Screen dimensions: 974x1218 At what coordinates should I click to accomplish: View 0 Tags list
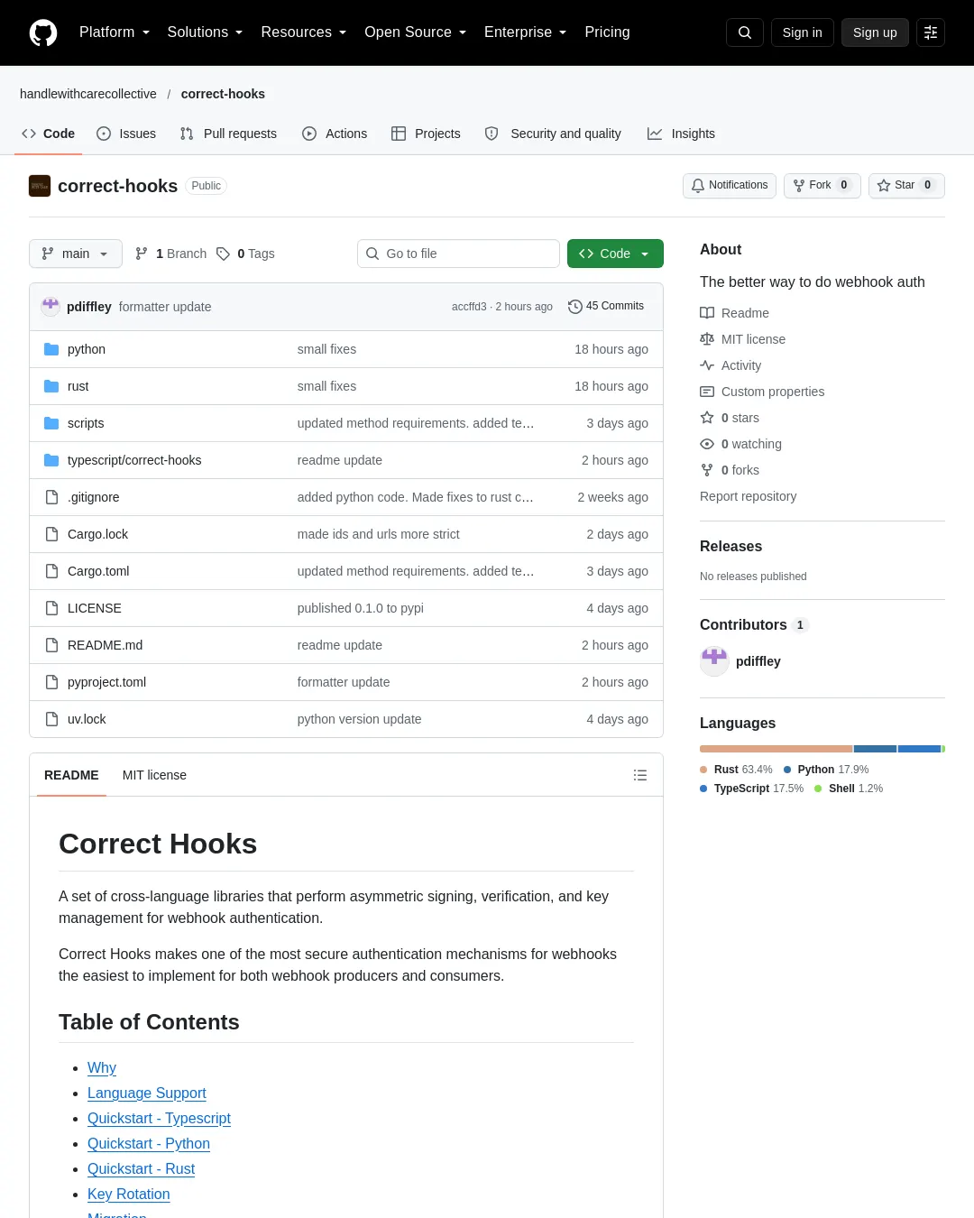pyautogui.click(x=245, y=254)
